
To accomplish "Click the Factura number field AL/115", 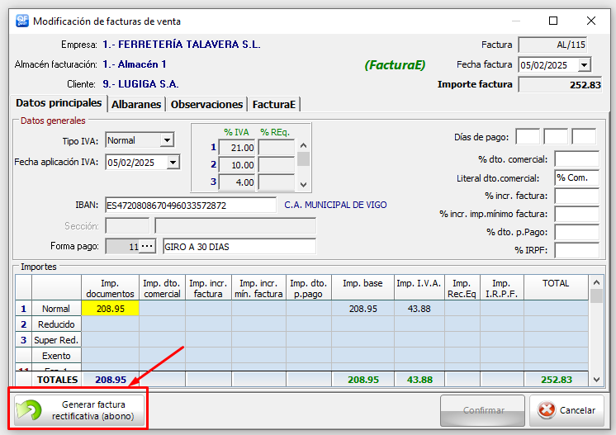I will click(552, 45).
